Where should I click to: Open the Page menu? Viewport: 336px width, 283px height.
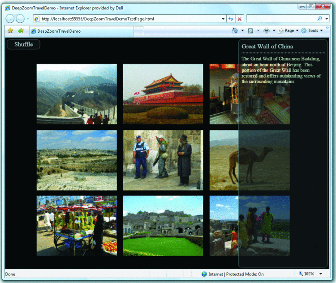click(288, 30)
